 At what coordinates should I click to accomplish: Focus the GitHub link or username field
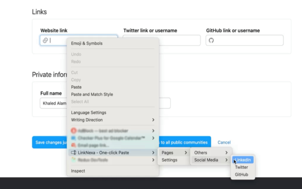244,40
